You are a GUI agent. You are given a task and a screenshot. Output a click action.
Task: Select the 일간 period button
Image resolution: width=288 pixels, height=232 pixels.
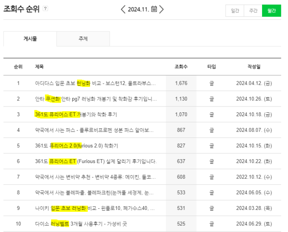235,10
